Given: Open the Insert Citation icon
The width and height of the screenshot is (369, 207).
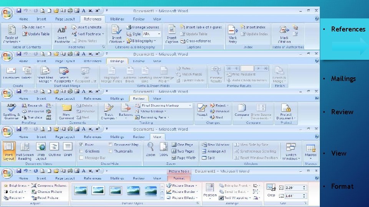Looking at the screenshot, I should [116, 30].
